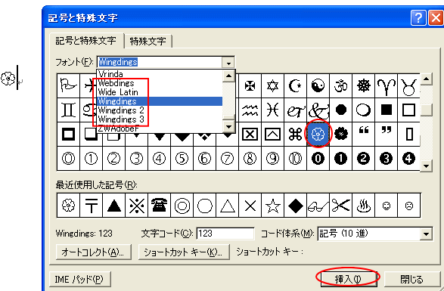
Task: Open the オートコレクト dialog button
Action: 94,252
